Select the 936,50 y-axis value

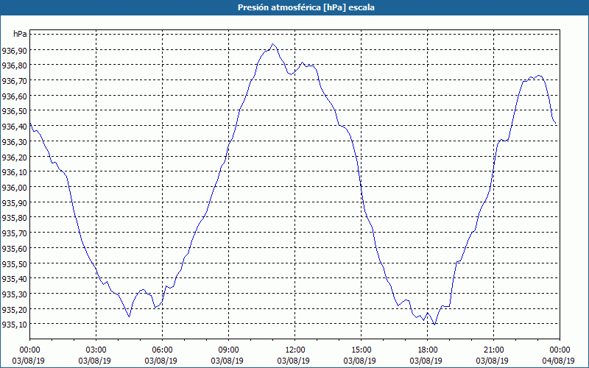(x=14, y=111)
